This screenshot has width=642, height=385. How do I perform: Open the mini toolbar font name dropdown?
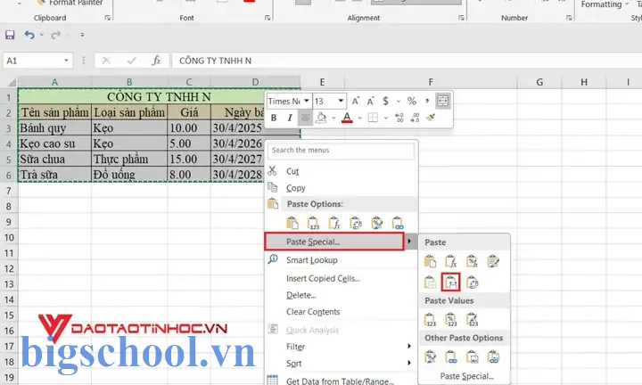click(x=306, y=101)
